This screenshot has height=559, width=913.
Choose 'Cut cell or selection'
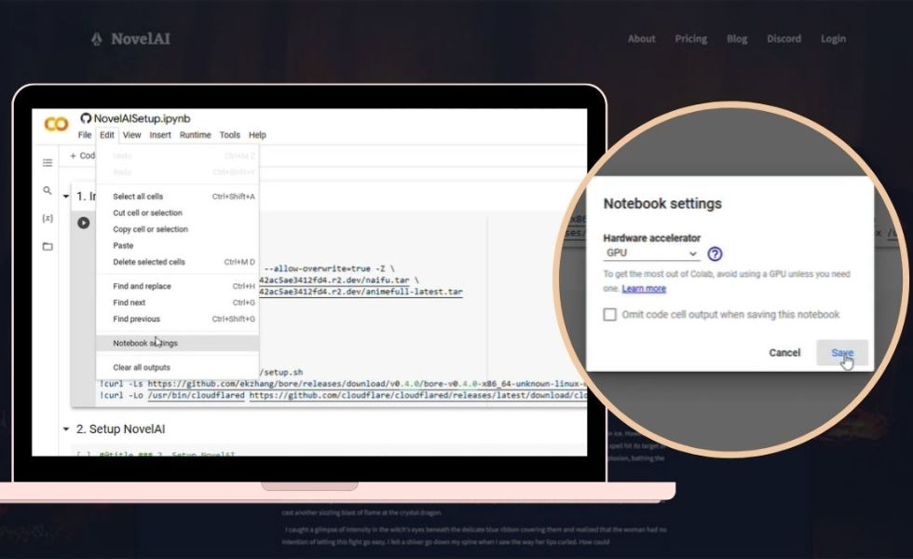[178, 213]
